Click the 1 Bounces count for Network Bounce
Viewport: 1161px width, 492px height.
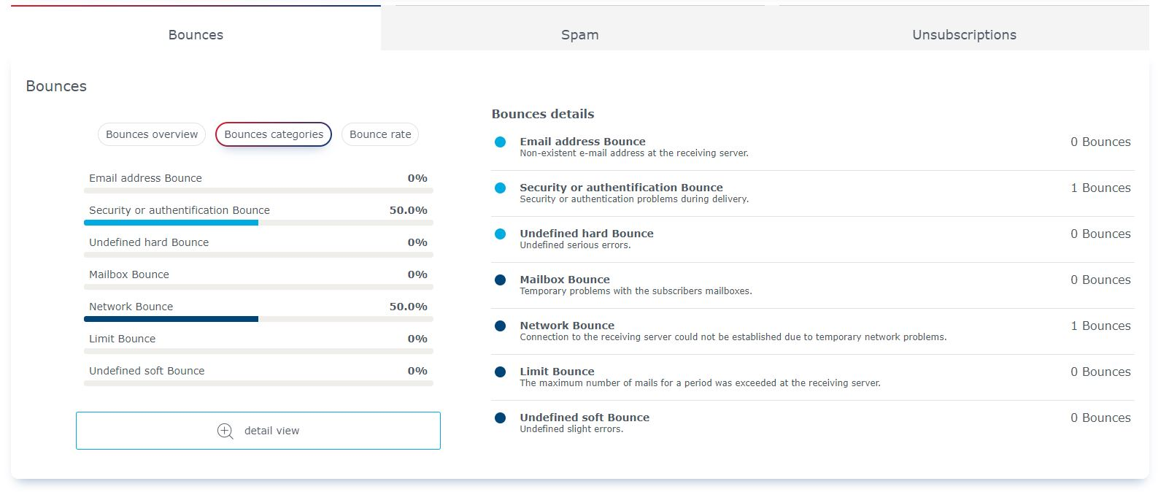point(1100,326)
